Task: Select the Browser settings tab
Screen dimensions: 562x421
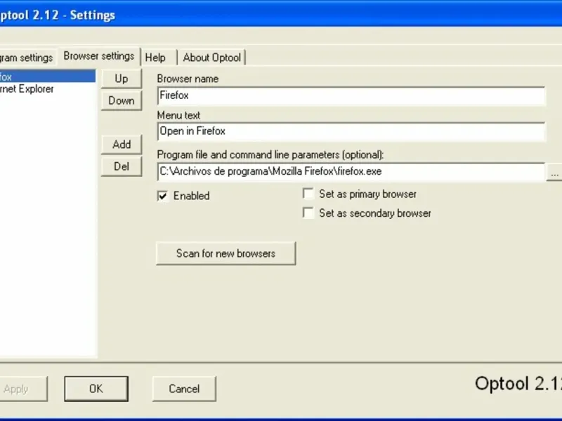Action: (x=99, y=56)
